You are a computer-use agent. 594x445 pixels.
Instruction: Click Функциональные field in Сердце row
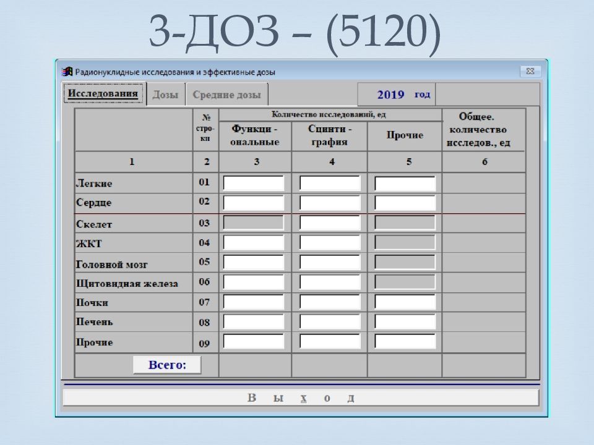[x=253, y=203]
